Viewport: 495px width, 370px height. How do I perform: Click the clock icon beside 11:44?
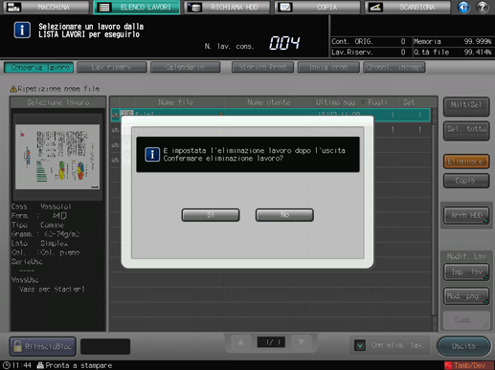tap(7, 365)
